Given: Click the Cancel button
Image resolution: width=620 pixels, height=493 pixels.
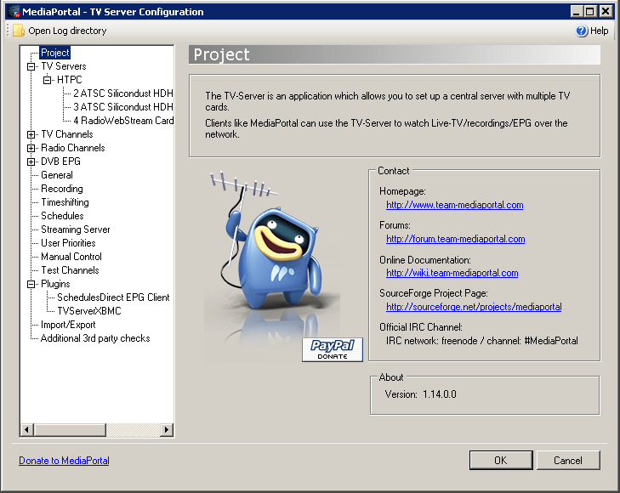Looking at the screenshot, I should point(568,460).
